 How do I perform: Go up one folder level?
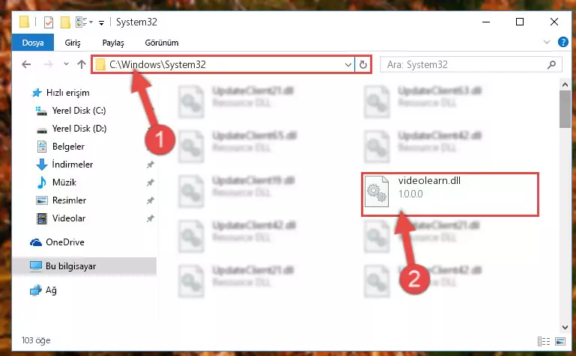point(82,64)
